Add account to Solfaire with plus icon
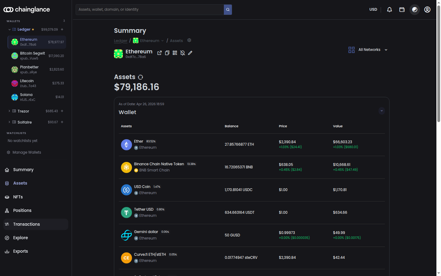The height and width of the screenshot is (276, 441). tap(62, 122)
